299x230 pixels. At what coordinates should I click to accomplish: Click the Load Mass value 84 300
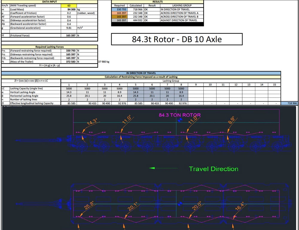[71, 9]
